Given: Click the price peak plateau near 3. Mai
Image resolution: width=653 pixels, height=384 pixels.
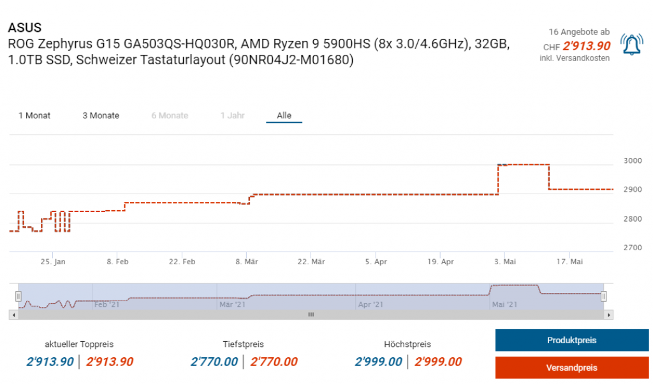Looking at the screenshot, I should click(523, 164).
